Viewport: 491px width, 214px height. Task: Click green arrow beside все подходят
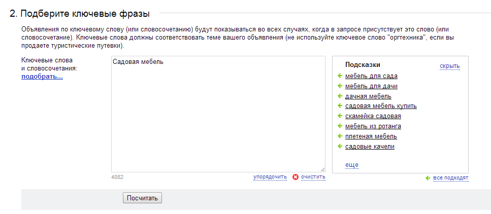(428, 178)
